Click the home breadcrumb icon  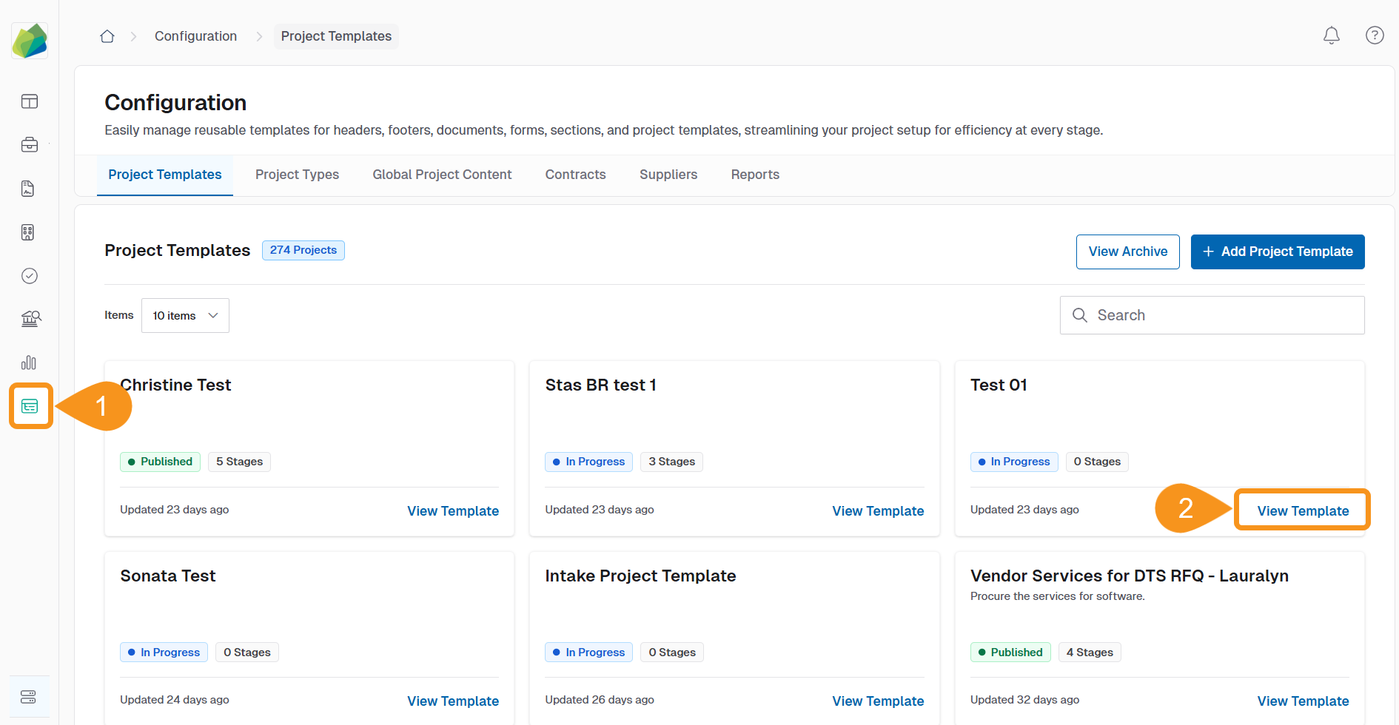click(x=107, y=36)
